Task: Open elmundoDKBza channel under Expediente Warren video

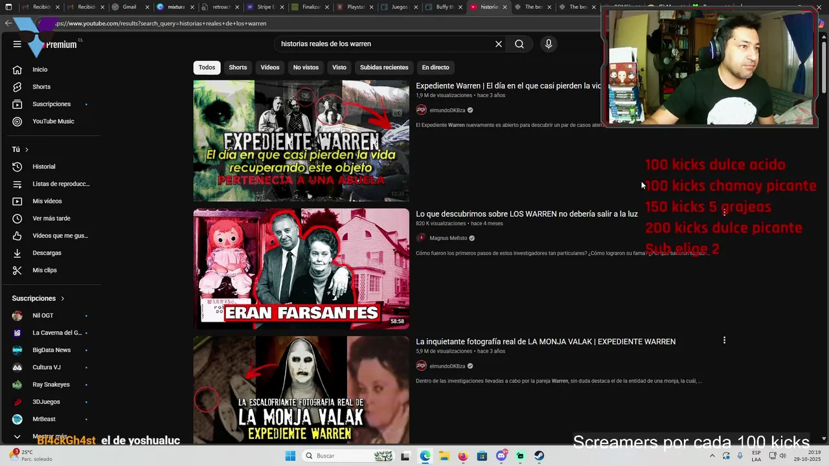Action: tap(447, 110)
